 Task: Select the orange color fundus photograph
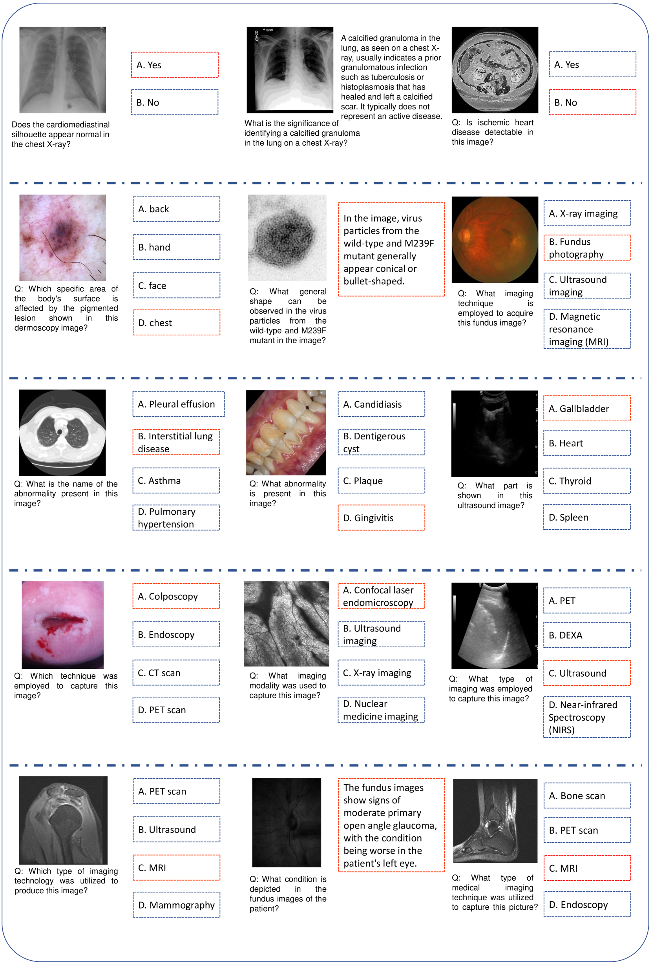(495, 240)
